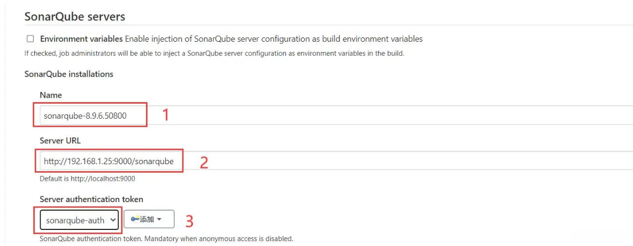Click the Server URL field label
The width and height of the screenshot is (633, 246).
[x=60, y=140]
